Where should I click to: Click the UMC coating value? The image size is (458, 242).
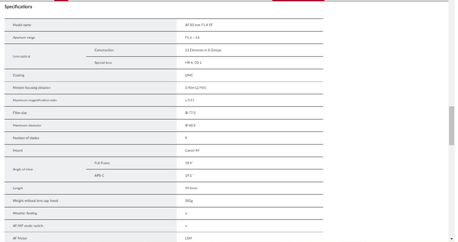tap(189, 75)
